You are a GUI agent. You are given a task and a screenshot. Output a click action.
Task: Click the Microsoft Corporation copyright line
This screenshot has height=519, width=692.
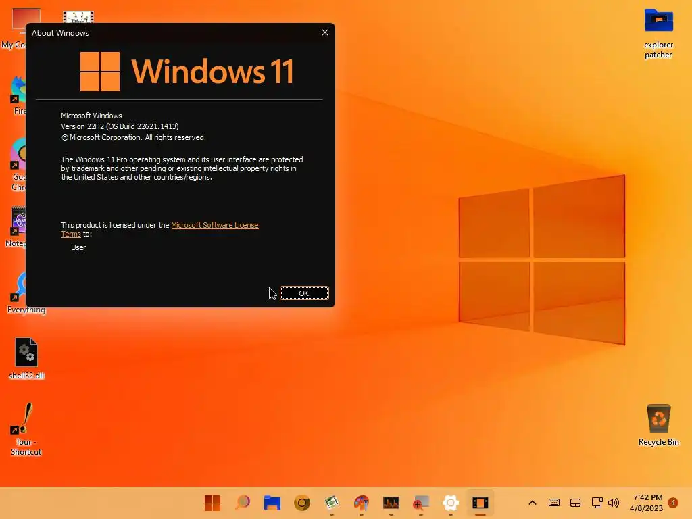pos(133,137)
